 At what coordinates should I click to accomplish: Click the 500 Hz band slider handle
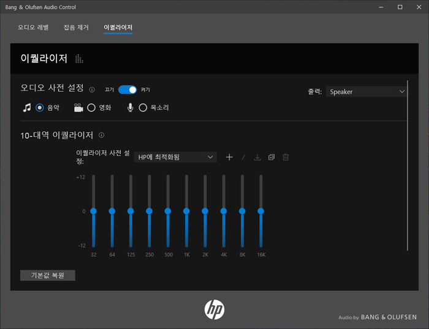[168, 211]
